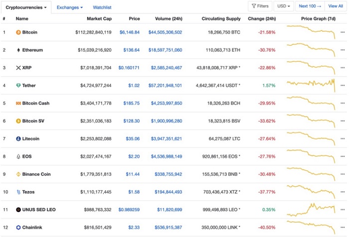The height and width of the screenshot is (237, 349).
Task: Click the Chainlink logo icon
Action: pos(18,228)
